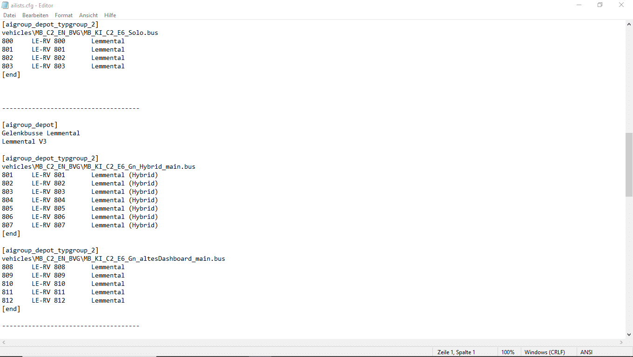Viewport: 633px width, 357px height.
Task: Click the horizontal scrollbar left arrow
Action: tap(4, 343)
